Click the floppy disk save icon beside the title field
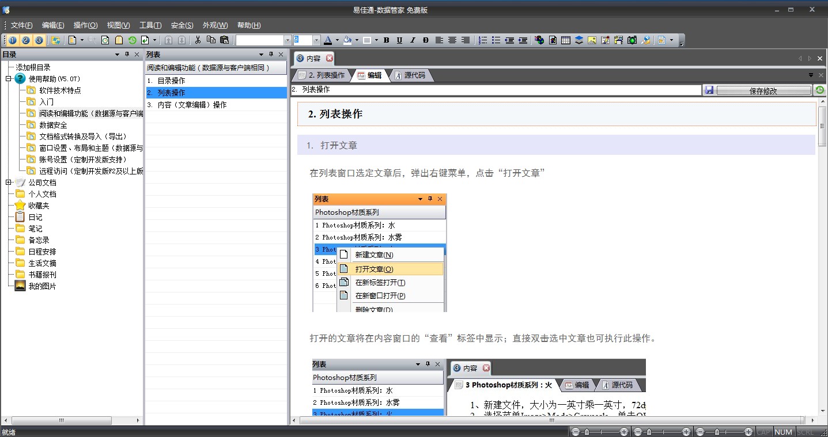828x437 pixels. pos(709,90)
